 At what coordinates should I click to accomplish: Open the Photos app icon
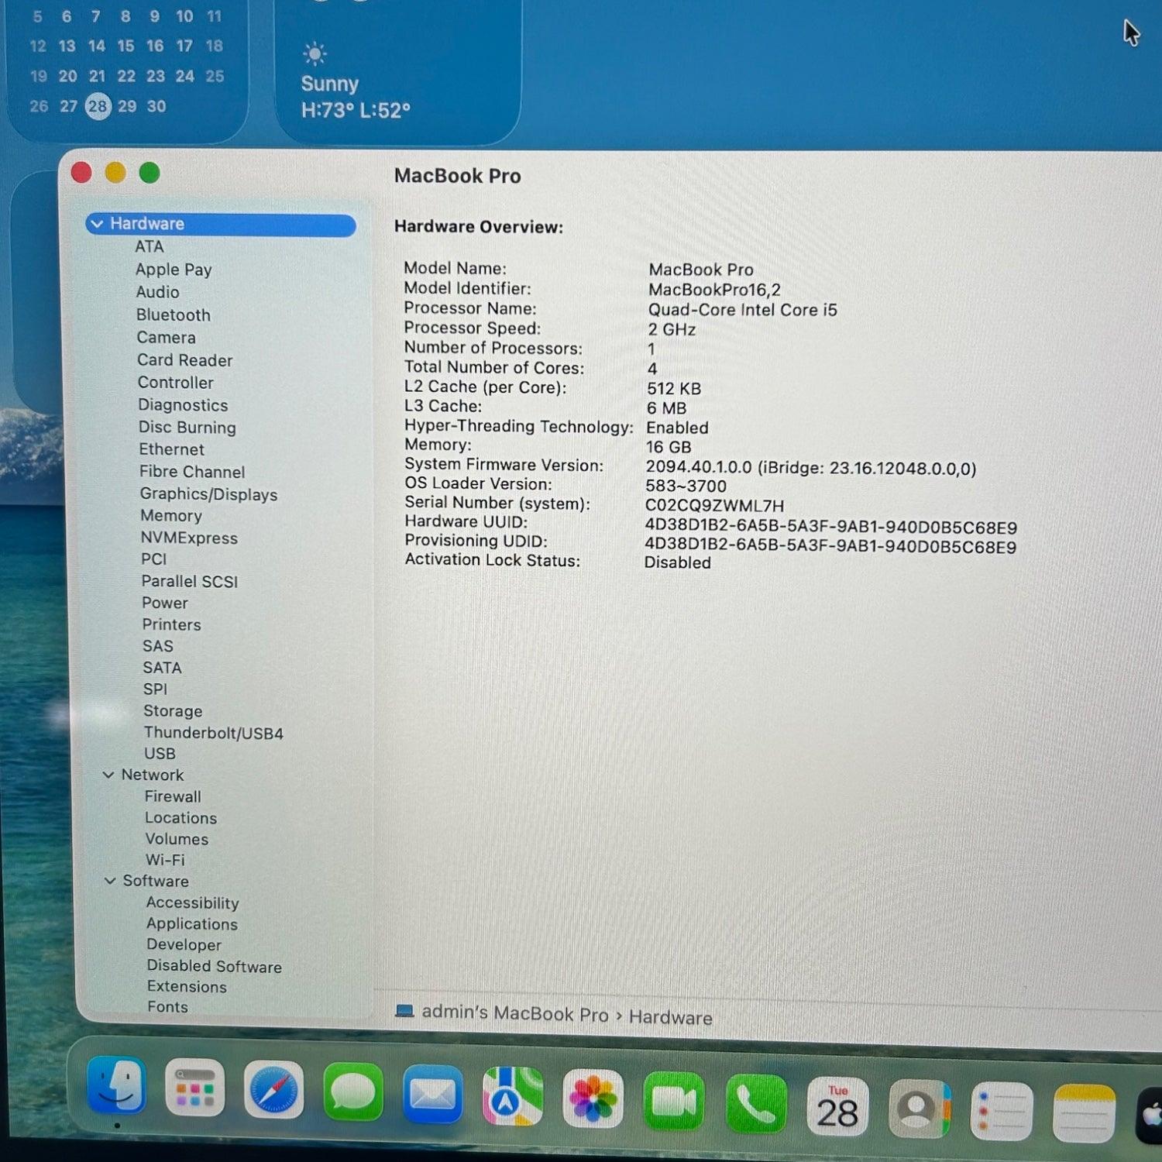(x=593, y=1098)
